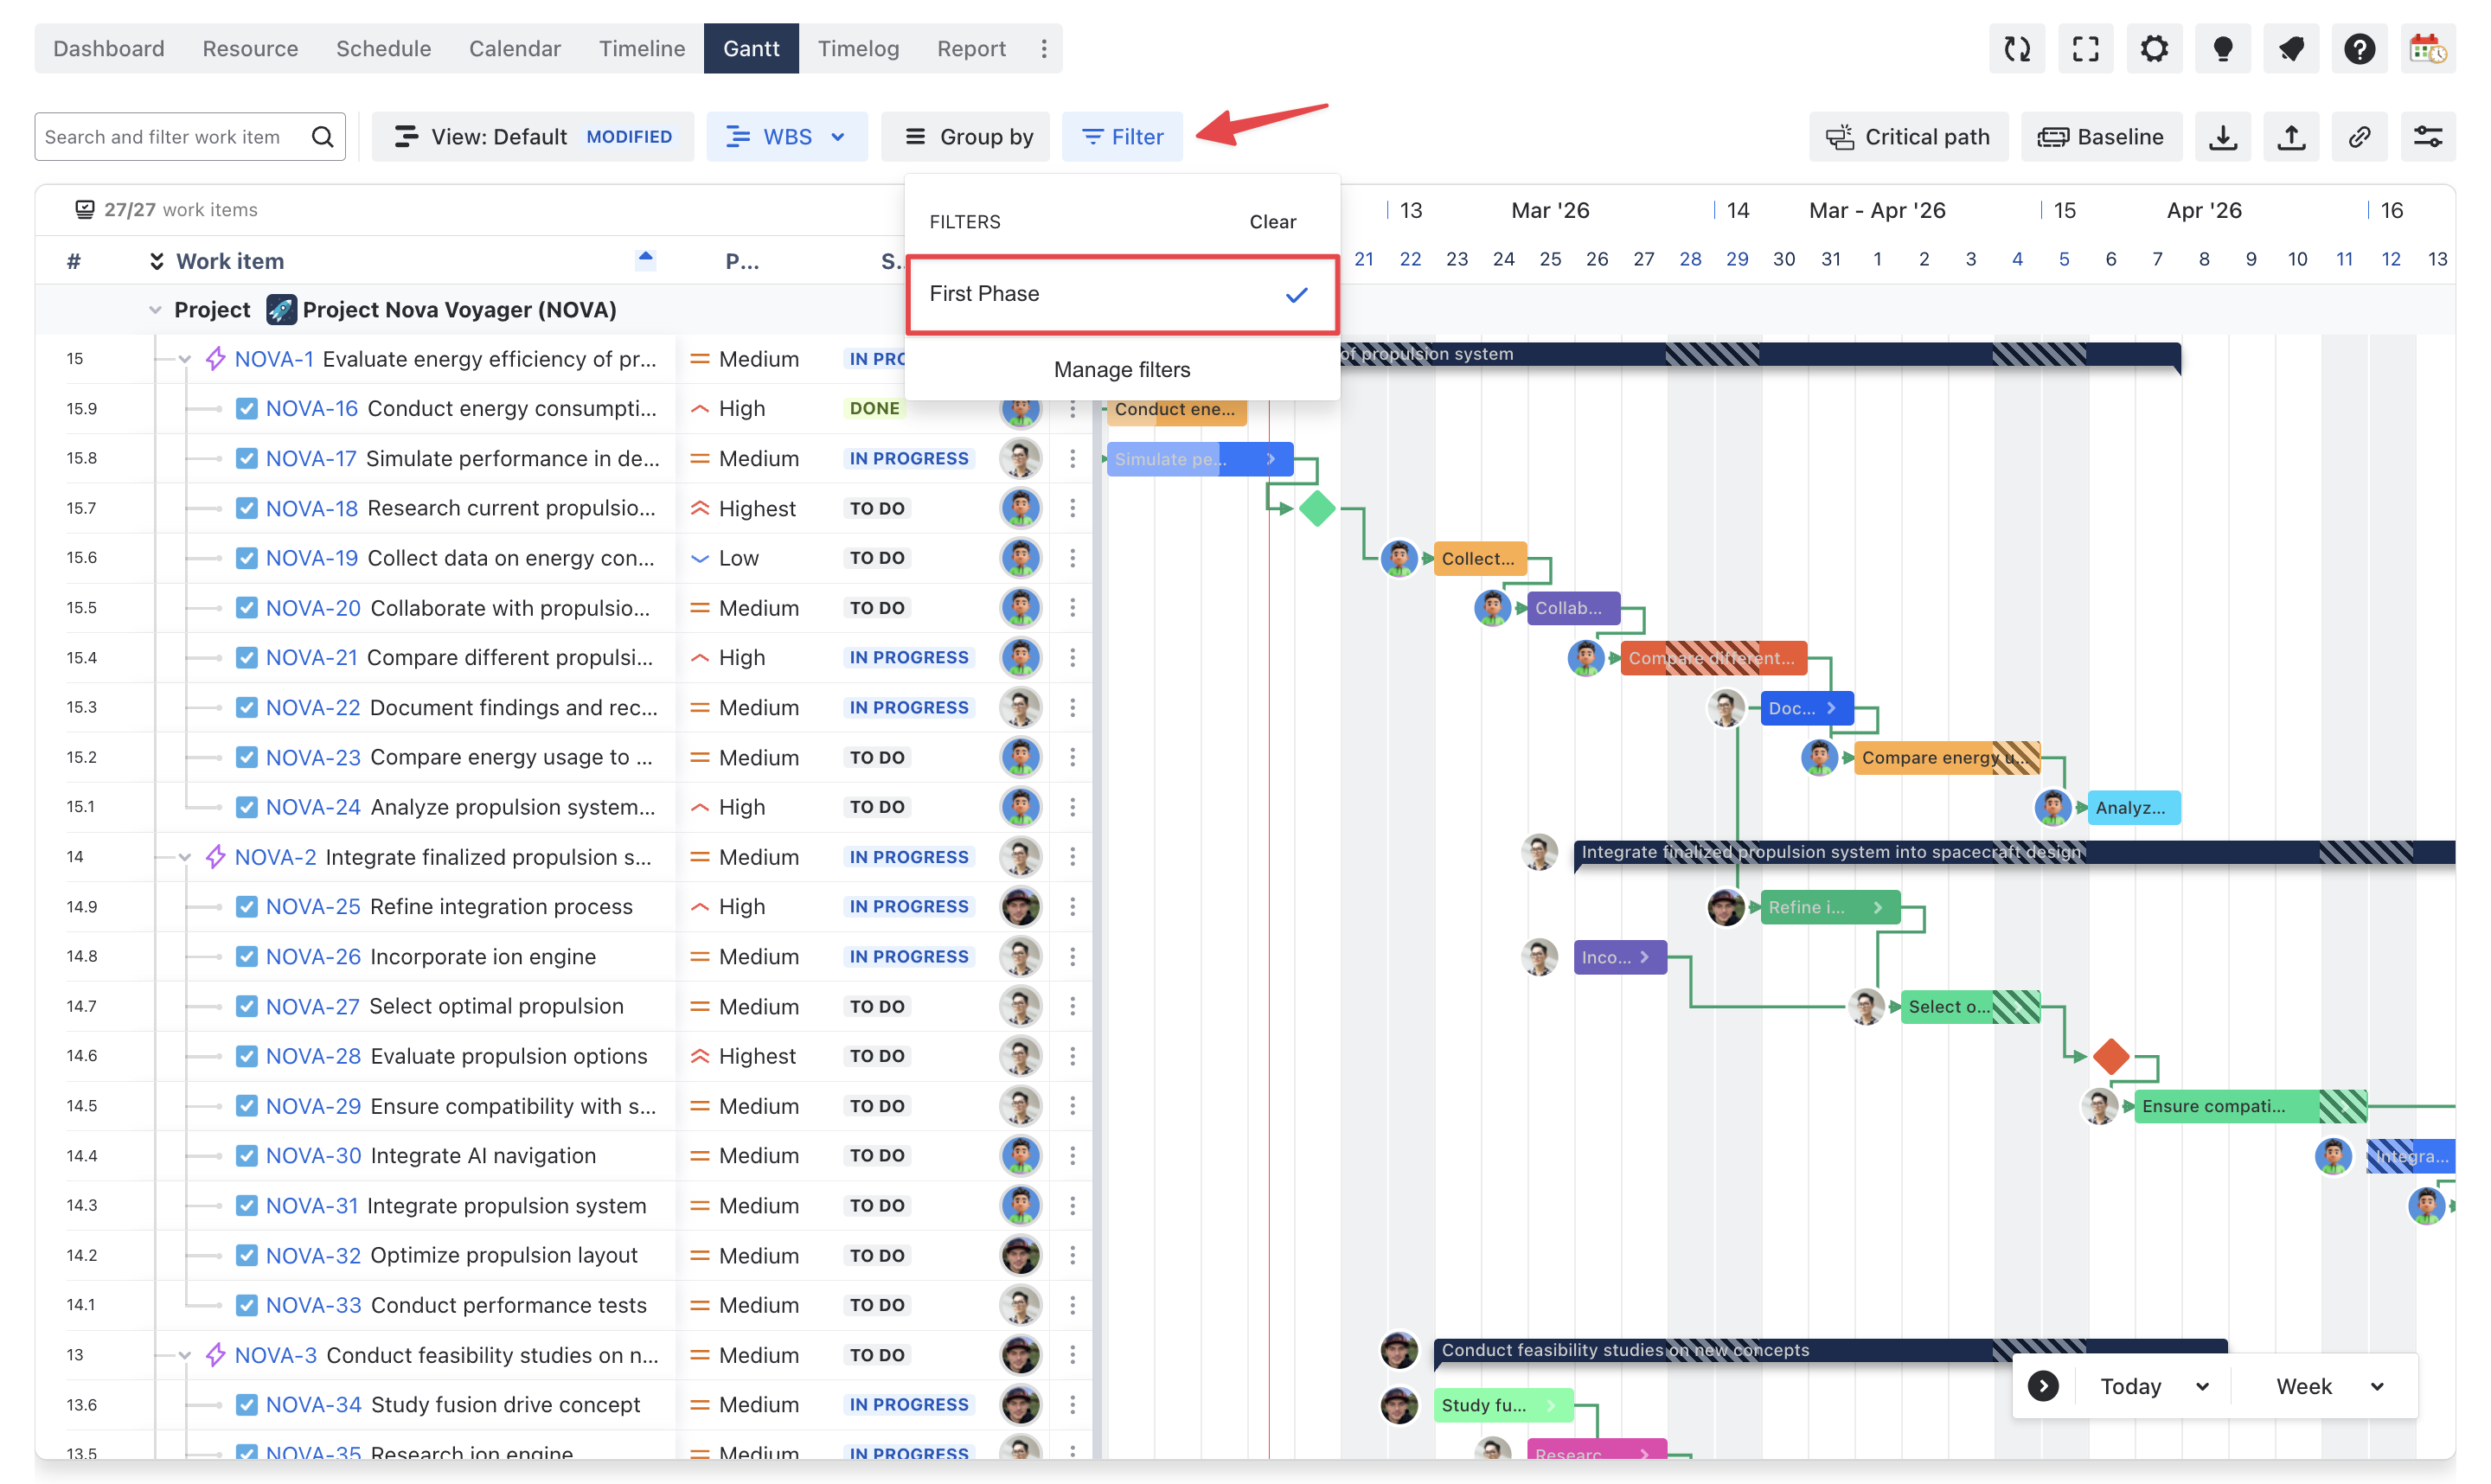Image resolution: width=2491 pixels, height=1484 pixels.
Task: Click Manage filters
Action: tap(1121, 369)
